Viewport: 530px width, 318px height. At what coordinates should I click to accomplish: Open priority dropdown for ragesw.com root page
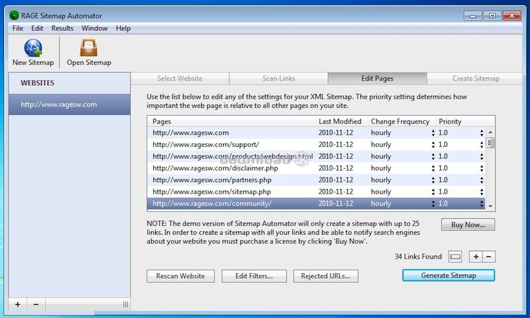(482, 133)
